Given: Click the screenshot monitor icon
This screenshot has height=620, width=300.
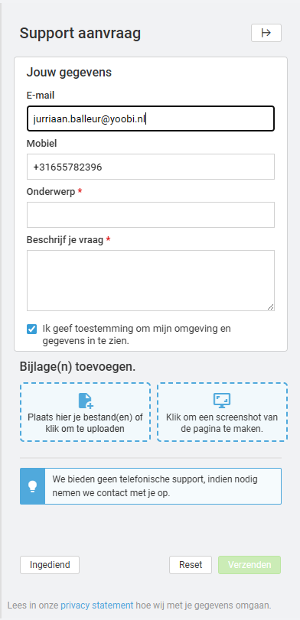Looking at the screenshot, I should tap(222, 401).
